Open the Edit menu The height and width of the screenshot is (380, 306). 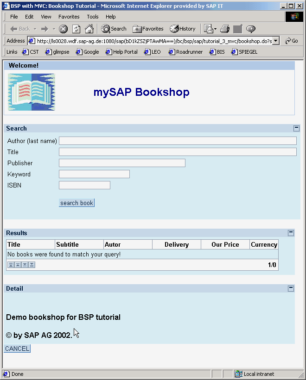[29, 17]
